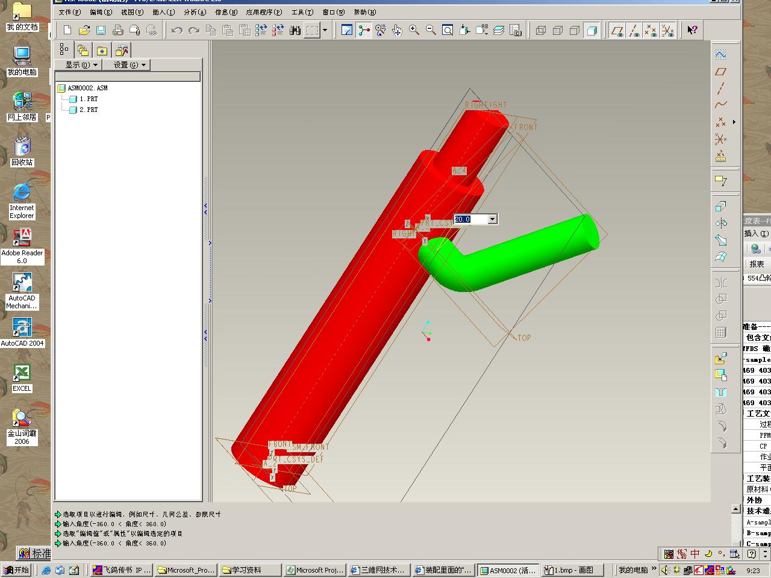
Task: Switch to the 学习资料 taskbar window
Action: [249, 570]
